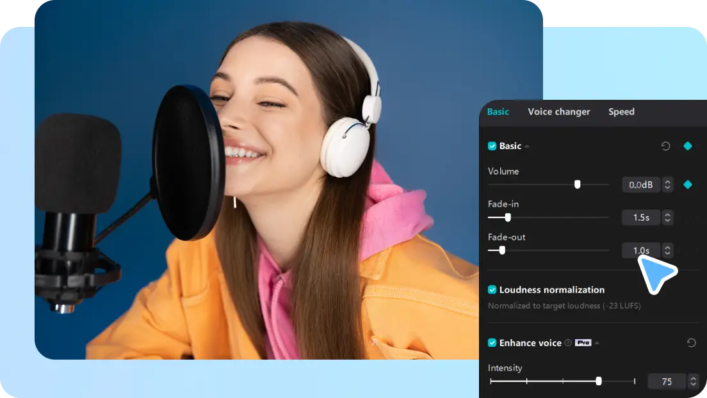Click the Fade-in stepper up arrow
This screenshot has width=707, height=398.
pos(667,214)
